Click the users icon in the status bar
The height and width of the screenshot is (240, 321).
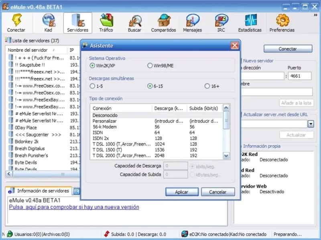pos(10,234)
